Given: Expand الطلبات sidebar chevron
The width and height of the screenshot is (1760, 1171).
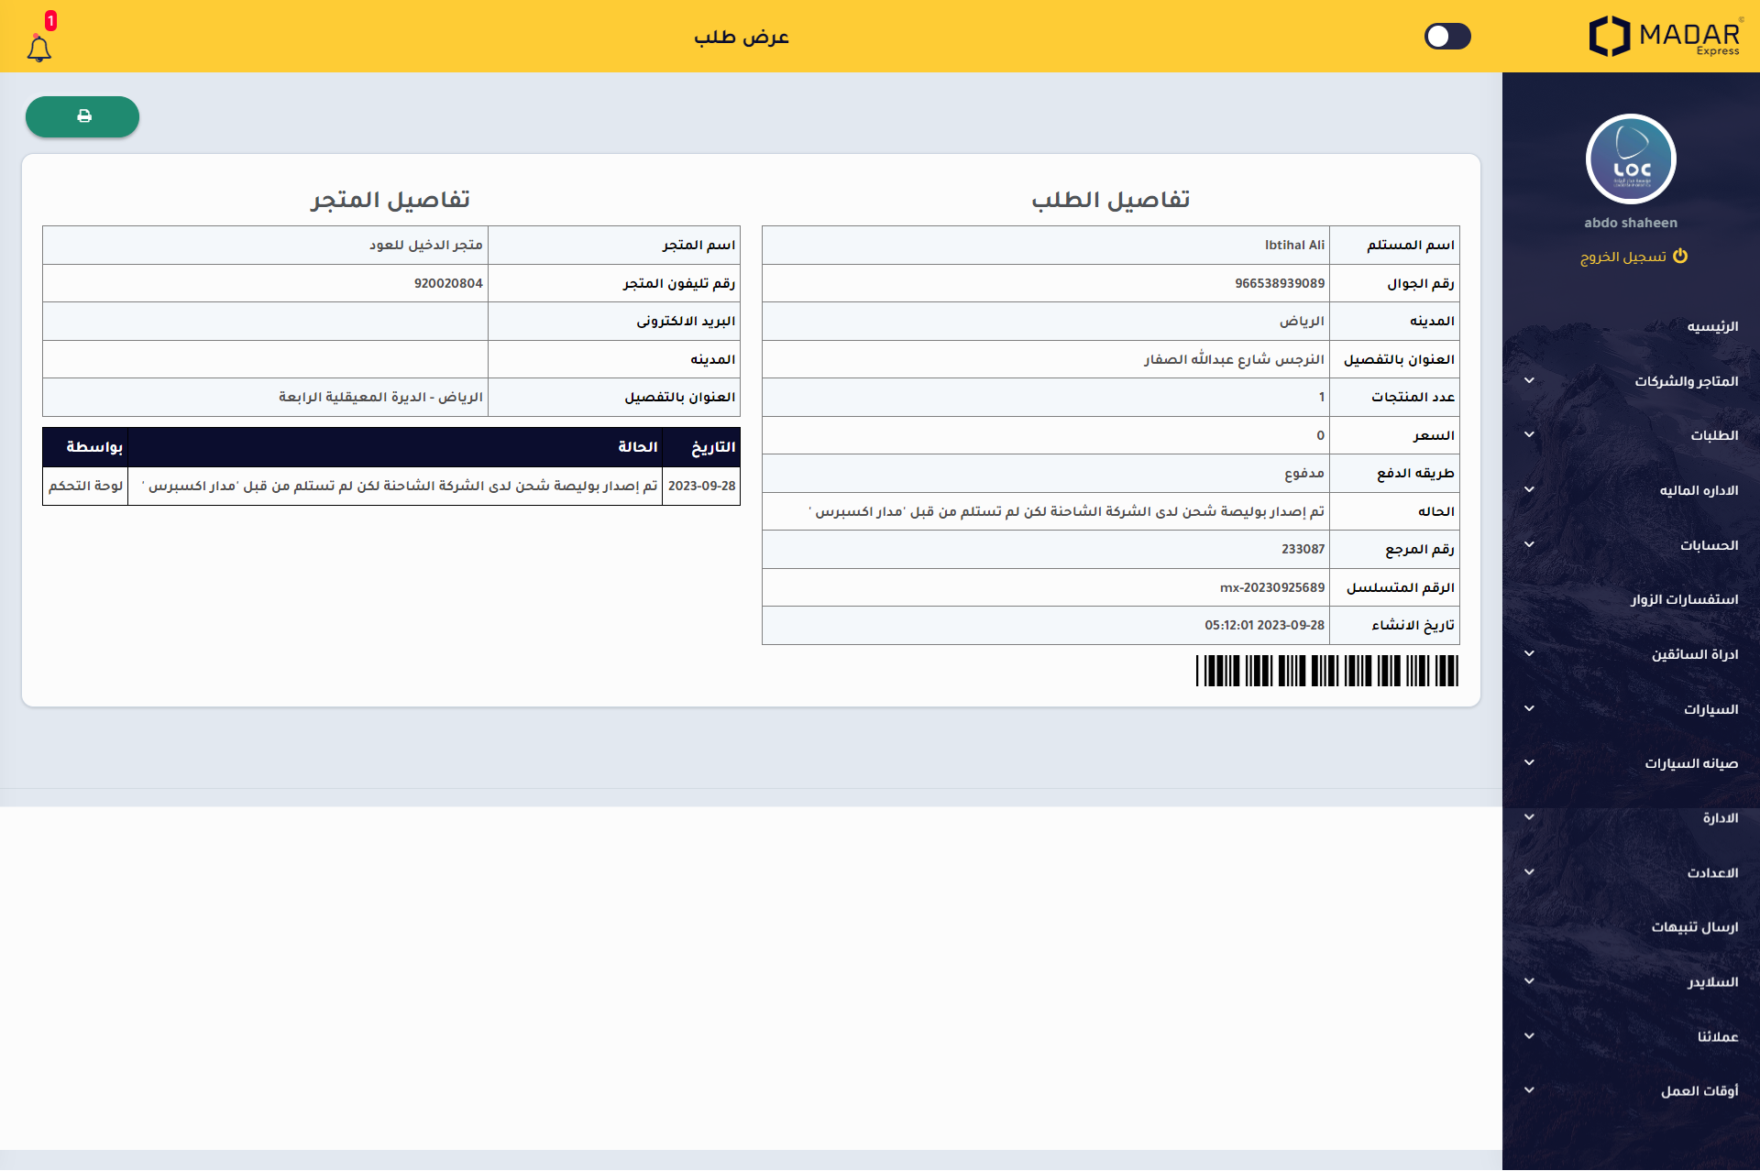Looking at the screenshot, I should click(x=1529, y=434).
